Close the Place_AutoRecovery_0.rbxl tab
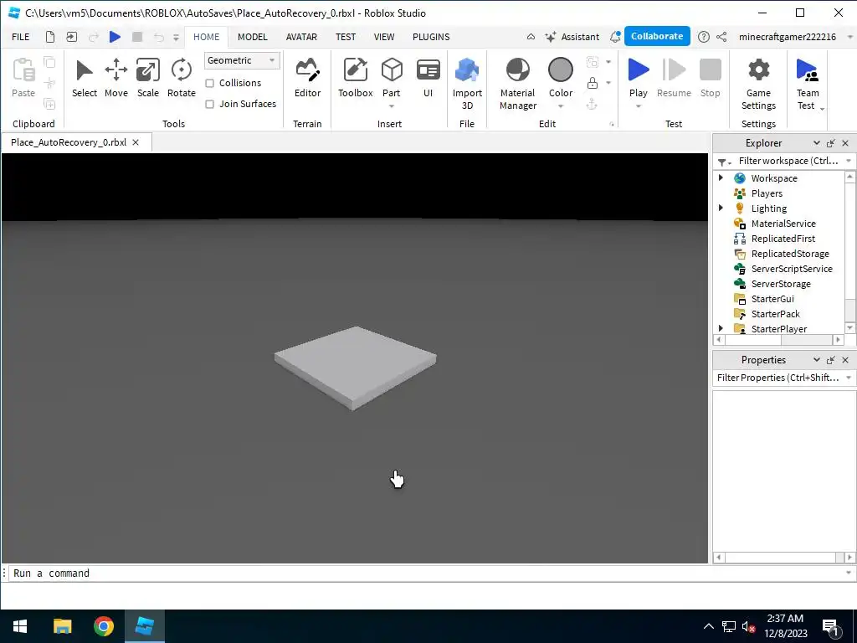Screen dimensions: 857x643 (136, 142)
